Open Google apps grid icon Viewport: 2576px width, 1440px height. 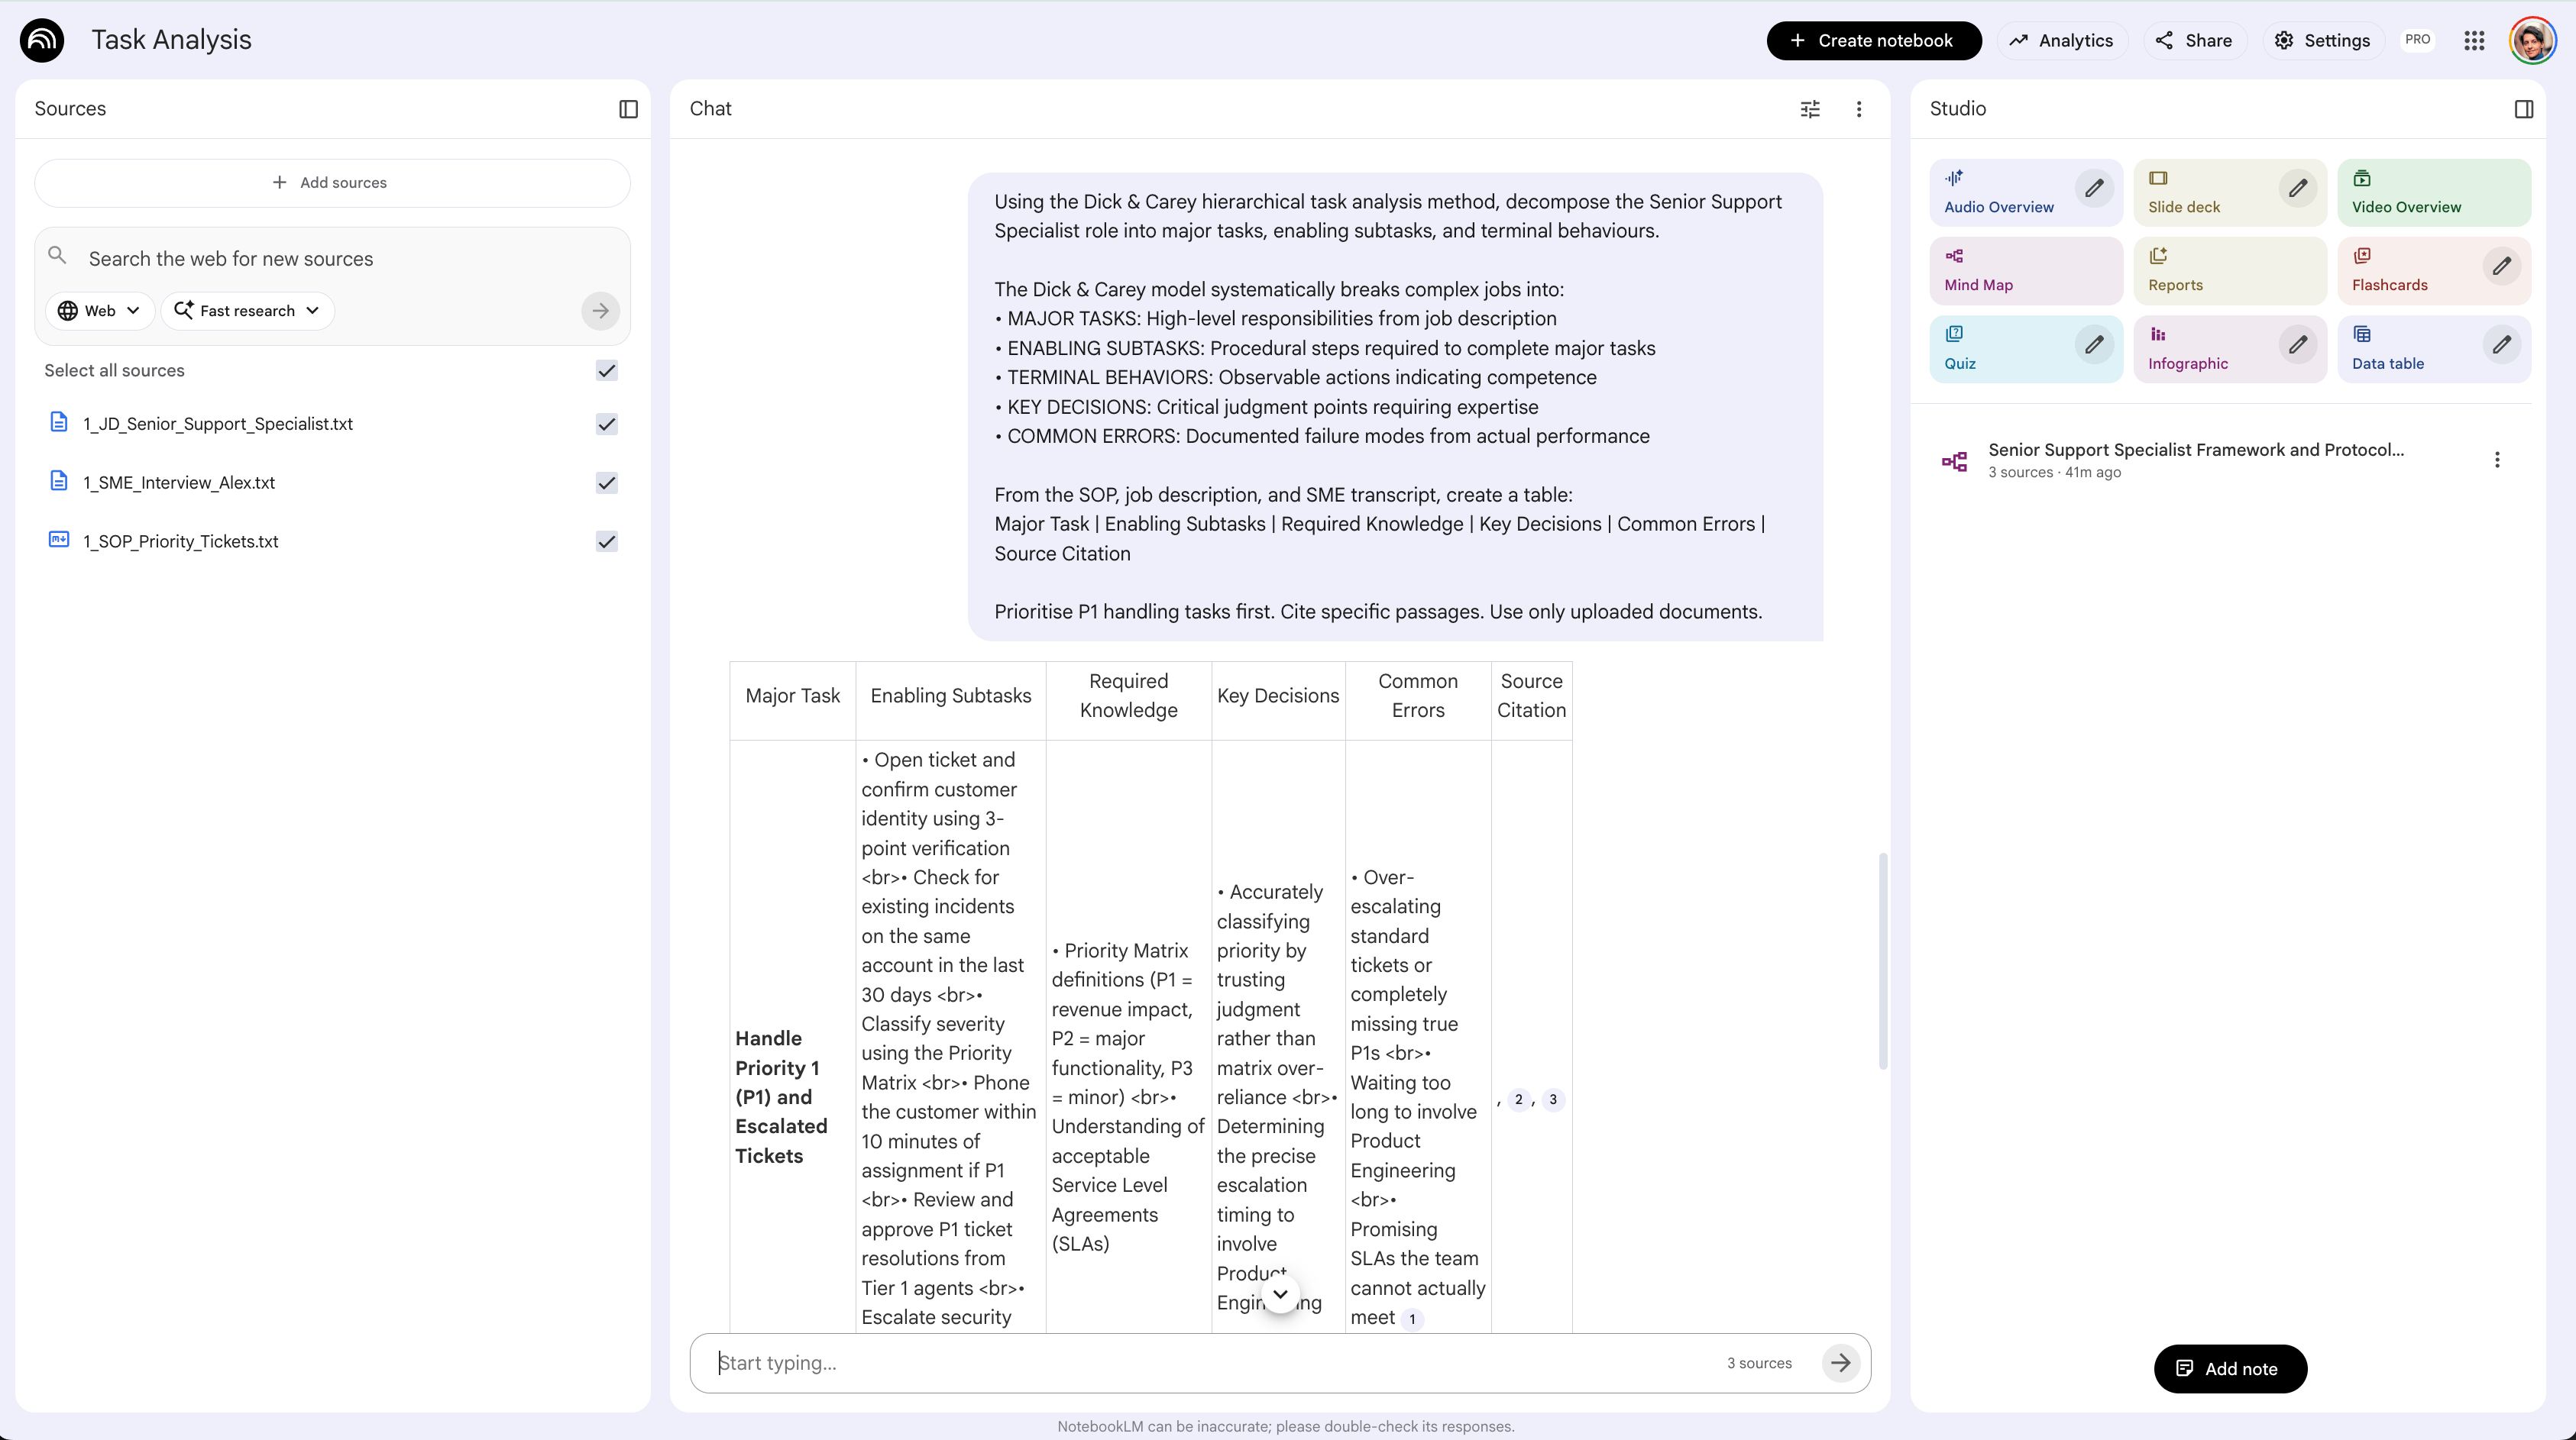[x=2474, y=40]
